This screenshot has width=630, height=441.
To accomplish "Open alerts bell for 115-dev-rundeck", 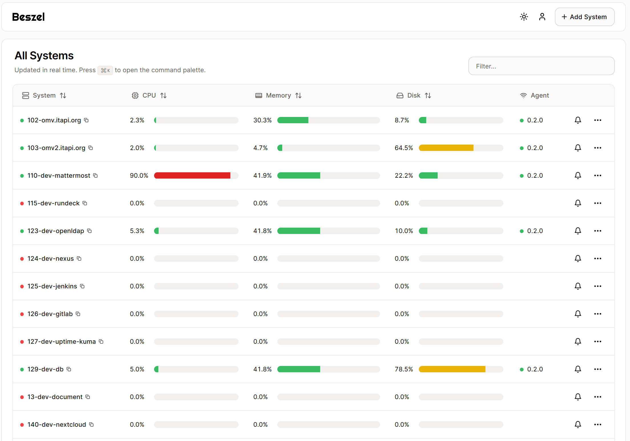I will point(578,203).
